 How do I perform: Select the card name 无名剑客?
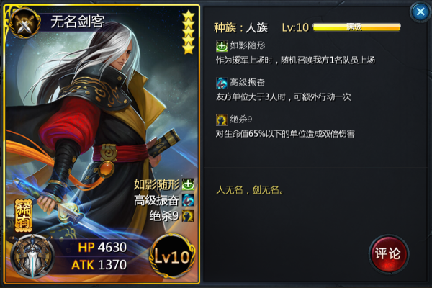(x=78, y=22)
